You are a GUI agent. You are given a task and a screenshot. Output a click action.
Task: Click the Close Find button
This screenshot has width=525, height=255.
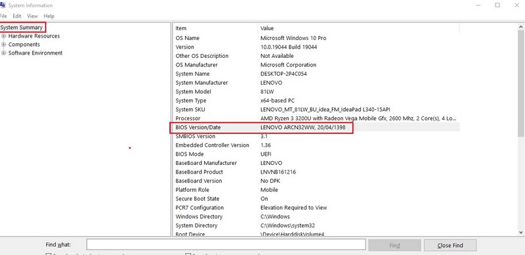(x=450, y=245)
